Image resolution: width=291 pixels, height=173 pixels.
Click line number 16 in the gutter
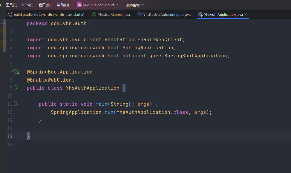[x=10, y=144]
